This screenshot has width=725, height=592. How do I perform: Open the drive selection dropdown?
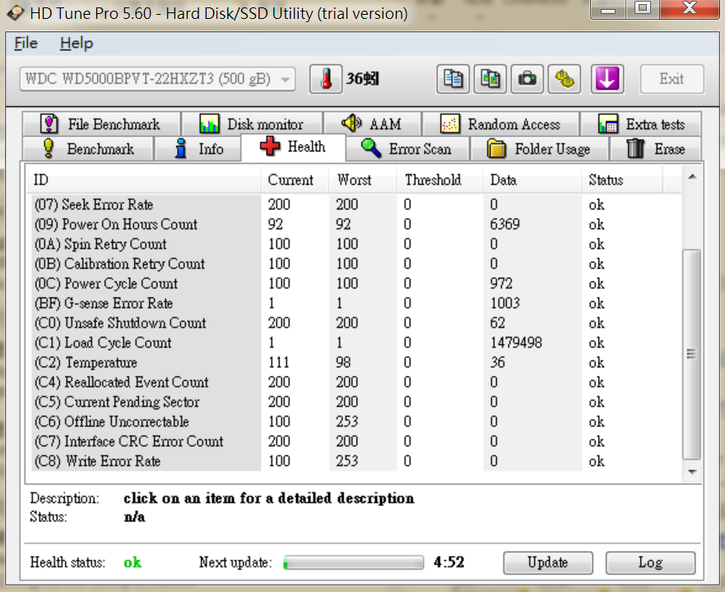157,79
